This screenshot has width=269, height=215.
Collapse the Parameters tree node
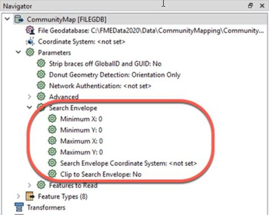[x=18, y=53]
